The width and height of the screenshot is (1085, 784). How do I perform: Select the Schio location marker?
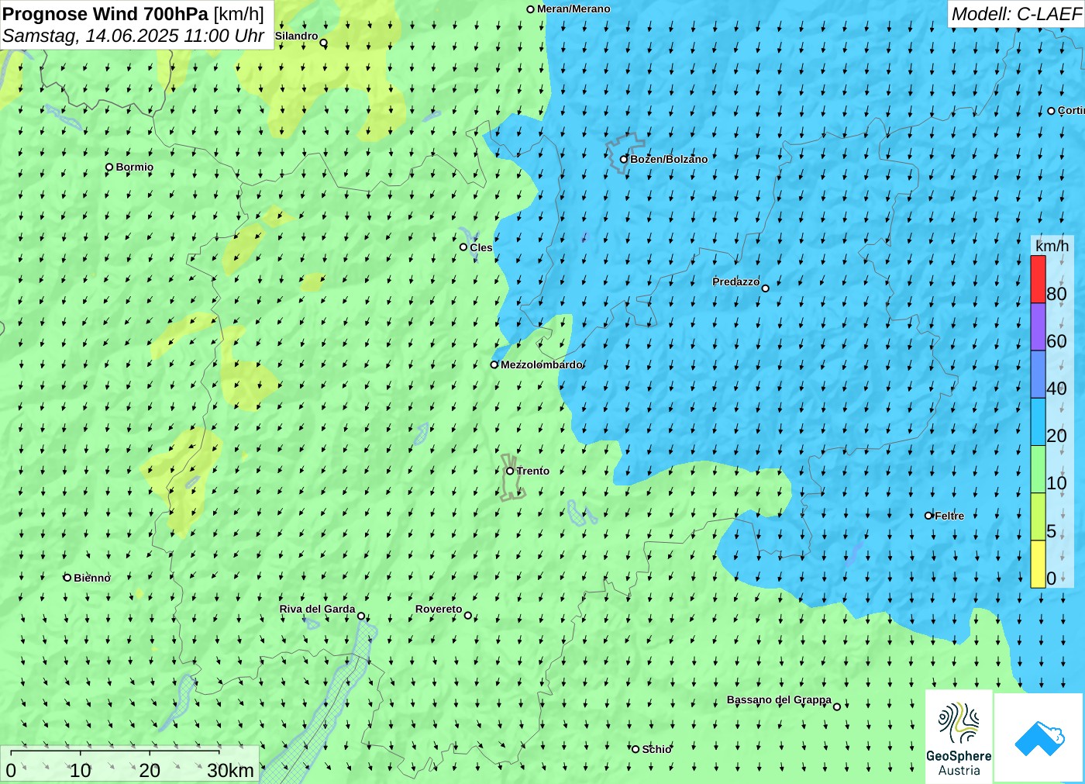coord(635,749)
